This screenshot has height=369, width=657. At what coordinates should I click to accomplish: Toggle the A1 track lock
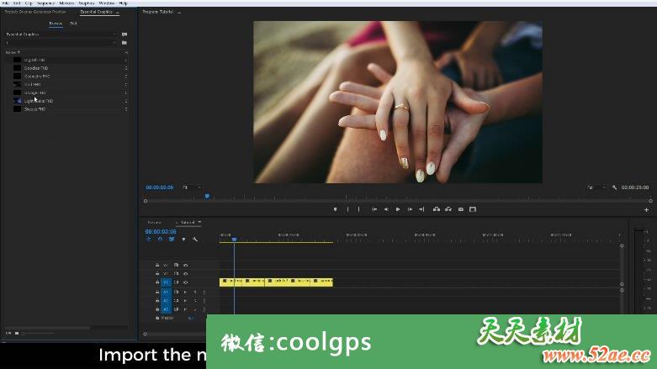157,292
